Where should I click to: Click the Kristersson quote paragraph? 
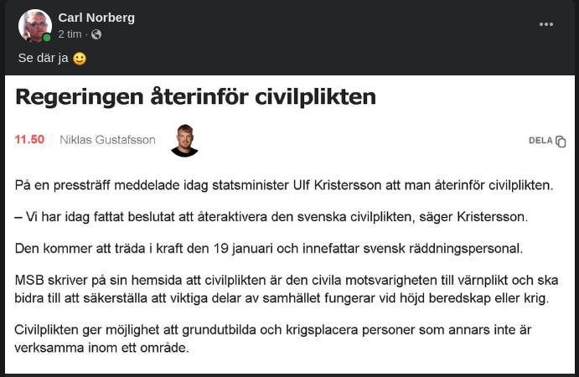click(x=272, y=217)
